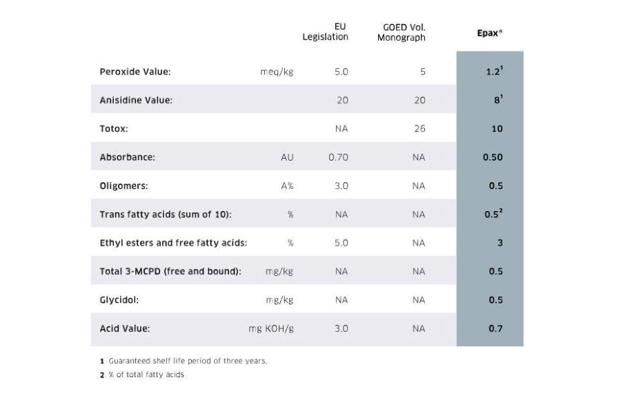This screenshot has height=402, width=621.
Task: Select the Oligomers row label
Action: tap(124, 186)
